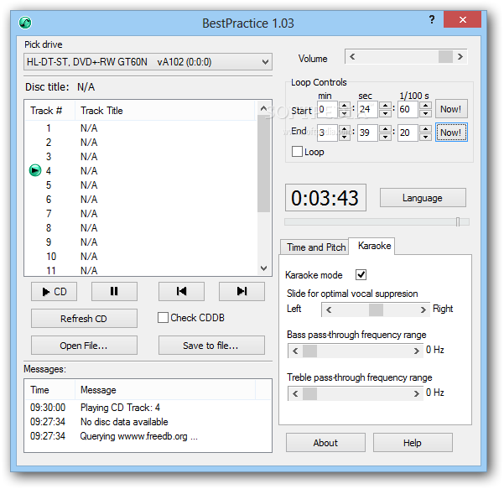Image resolution: width=504 pixels, height=489 pixels.
Task: Click the Volume slider left arrow
Action: point(352,57)
